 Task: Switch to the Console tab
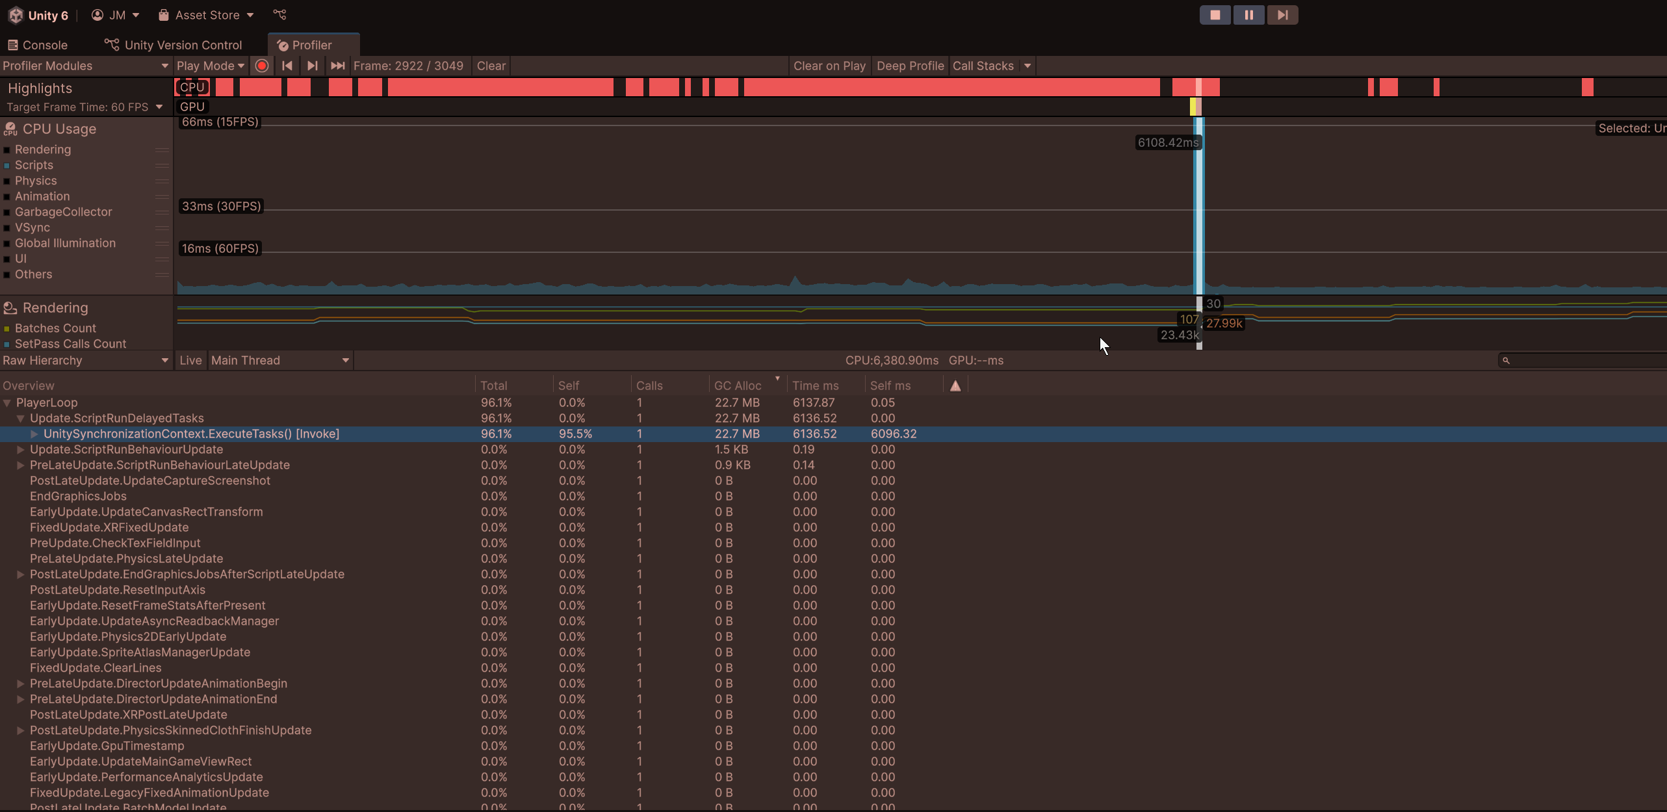point(37,45)
